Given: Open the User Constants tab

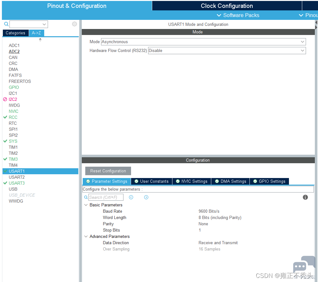Looking at the screenshot, I should [x=152, y=181].
